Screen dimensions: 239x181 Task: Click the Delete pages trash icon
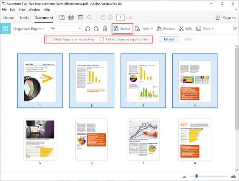pos(105,28)
